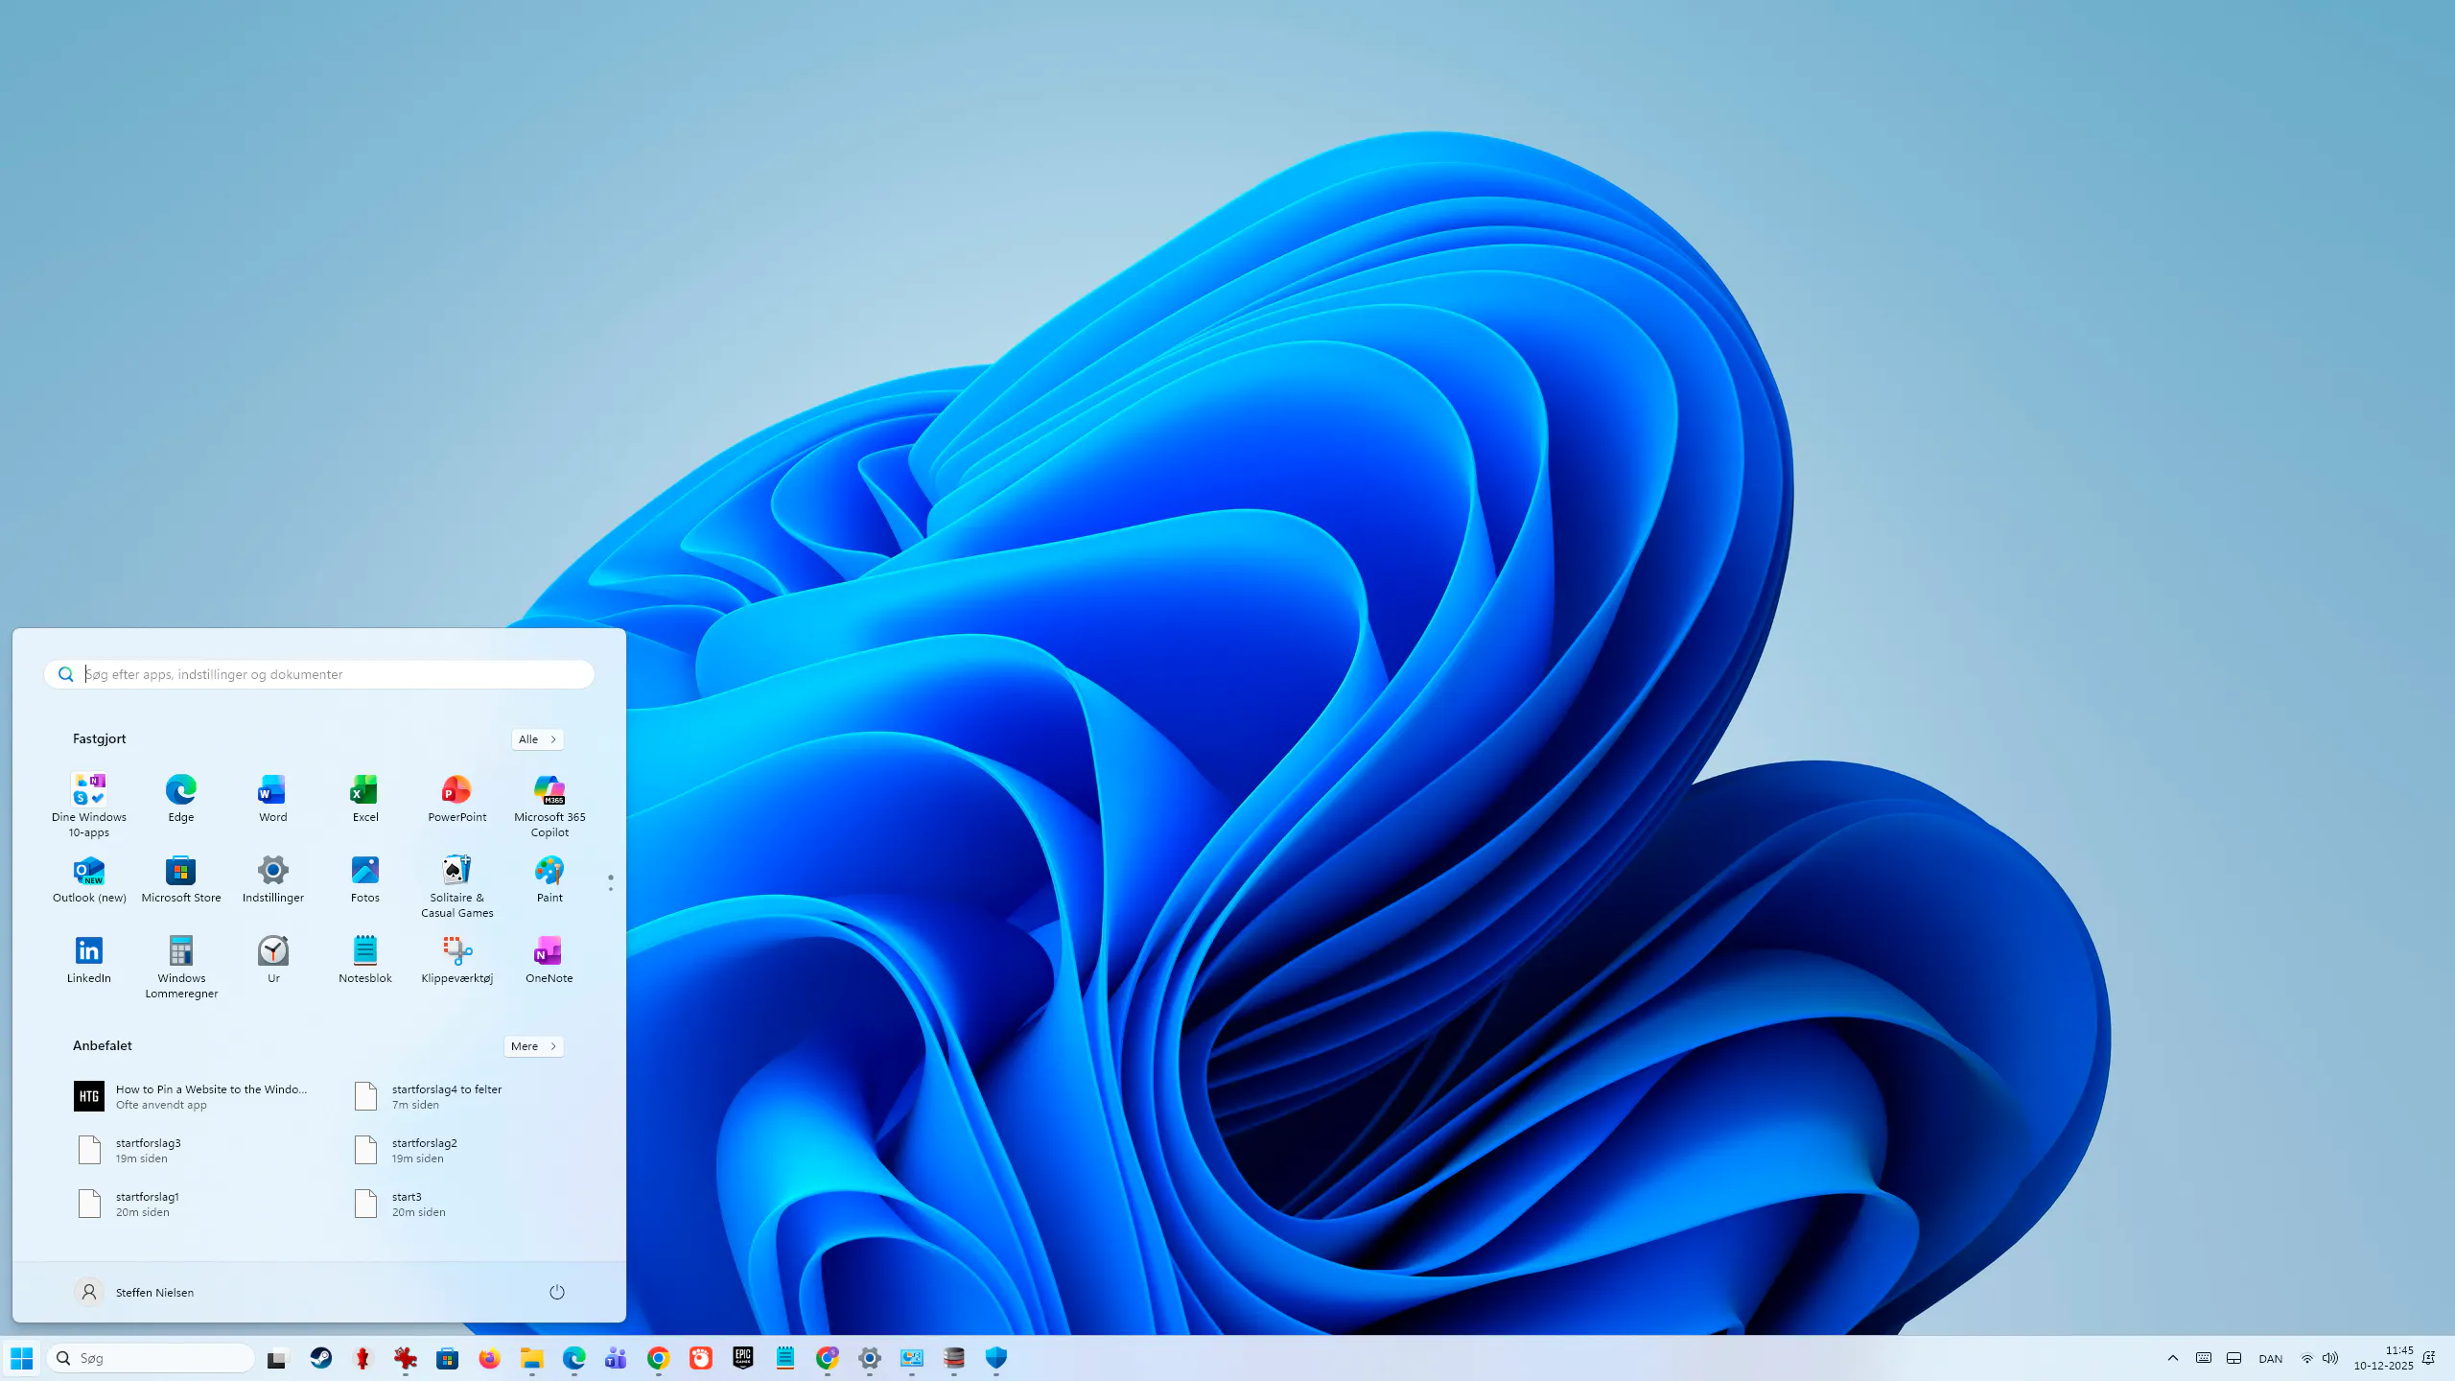Expand the Alle apps list

[x=537, y=739]
